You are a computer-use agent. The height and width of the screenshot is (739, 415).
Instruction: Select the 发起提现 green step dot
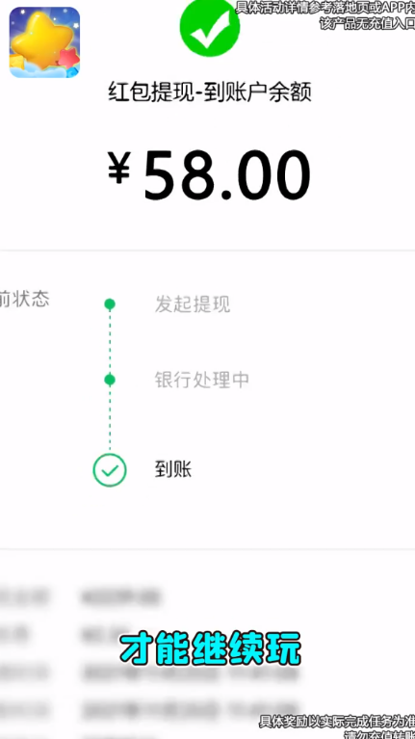click(110, 304)
